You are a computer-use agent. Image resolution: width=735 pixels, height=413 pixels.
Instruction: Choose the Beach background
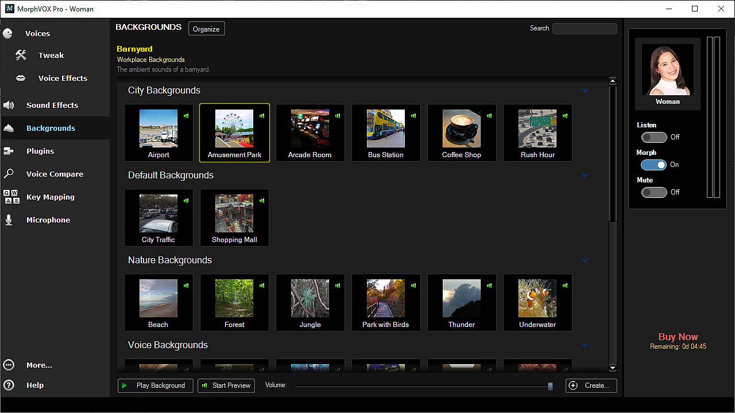tap(158, 302)
